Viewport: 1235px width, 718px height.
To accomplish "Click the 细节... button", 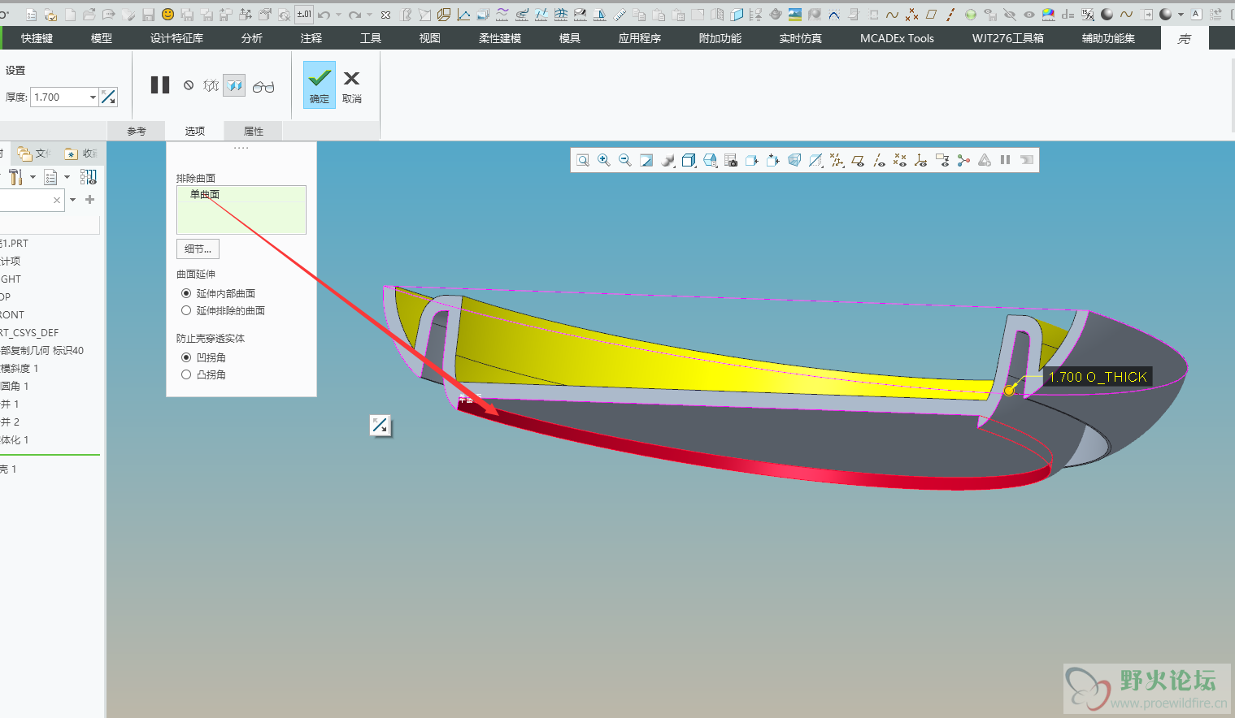I will (x=198, y=249).
